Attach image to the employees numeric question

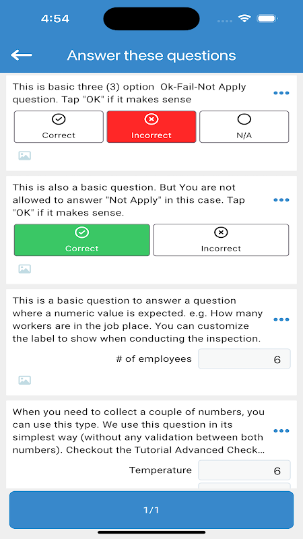click(25, 380)
